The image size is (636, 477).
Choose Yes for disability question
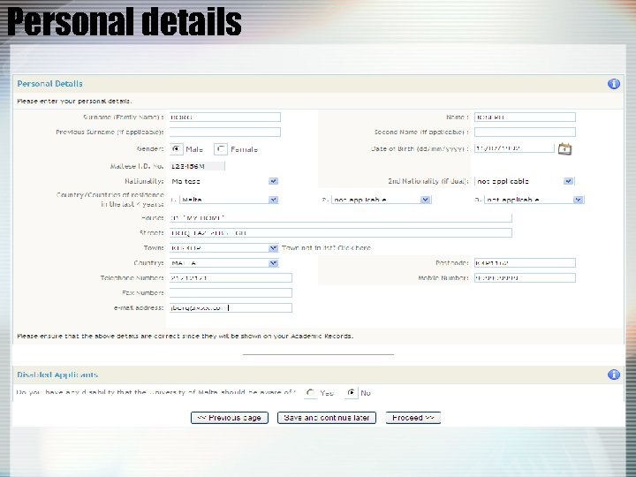(x=310, y=392)
